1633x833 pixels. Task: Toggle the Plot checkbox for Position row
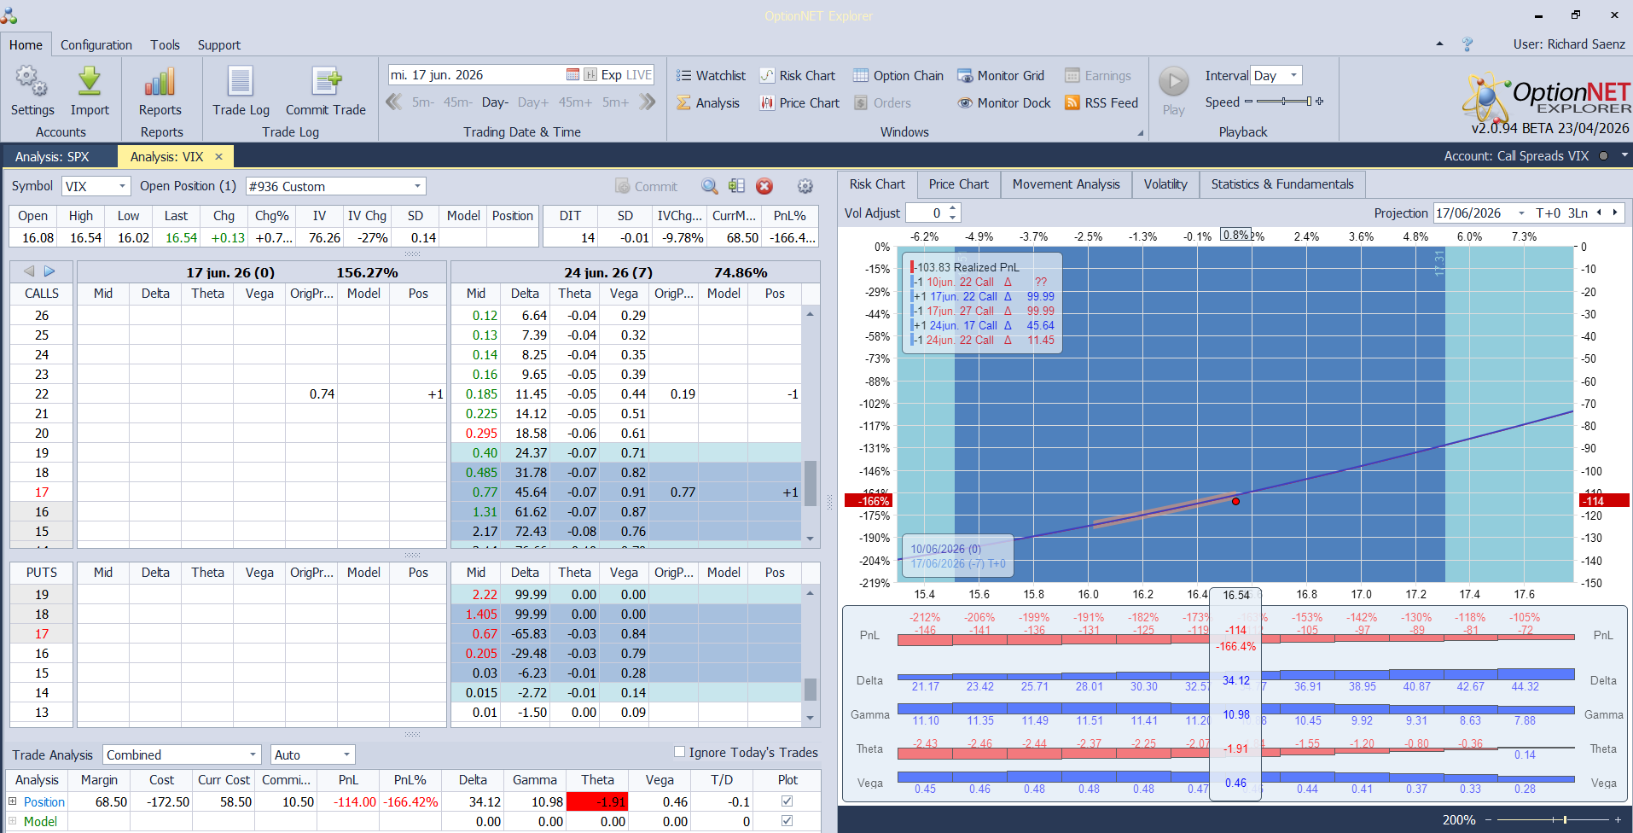click(x=787, y=801)
